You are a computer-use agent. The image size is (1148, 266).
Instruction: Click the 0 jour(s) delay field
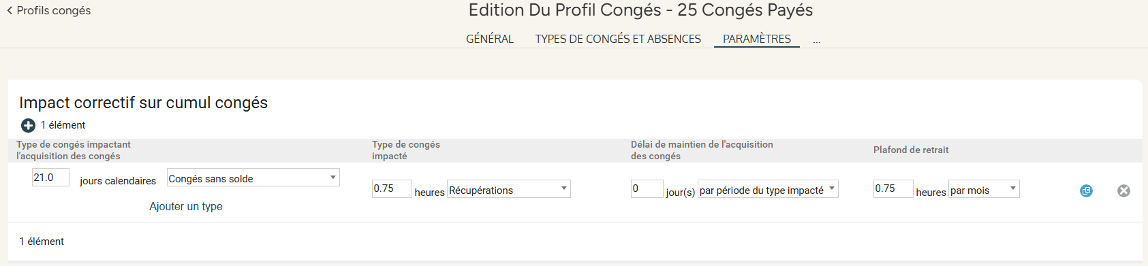coord(647,189)
